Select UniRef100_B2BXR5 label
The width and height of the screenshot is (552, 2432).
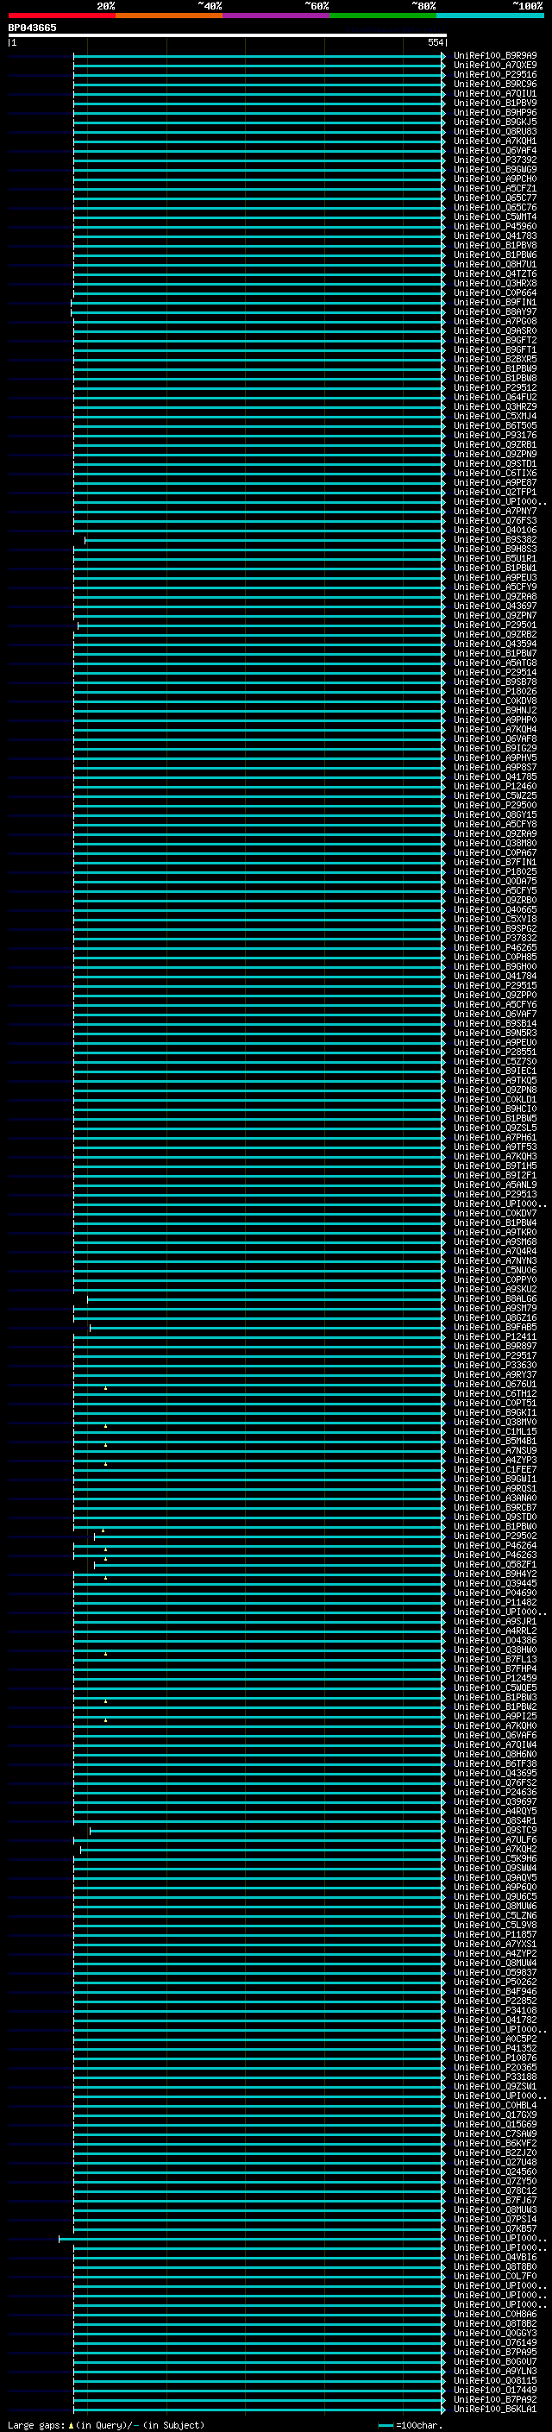point(495,359)
